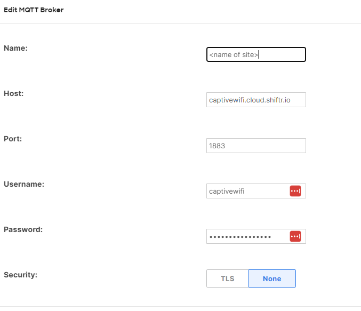Open password manager icon in Username field
This screenshot has height=311, width=361.
(x=295, y=191)
